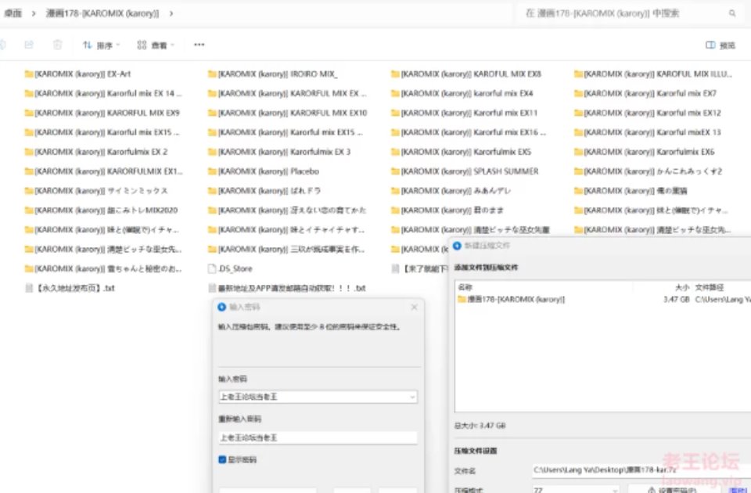The image size is (751, 493).
Task: Select the KAROFUL MIX EX8 folder icon
Action: (x=395, y=74)
